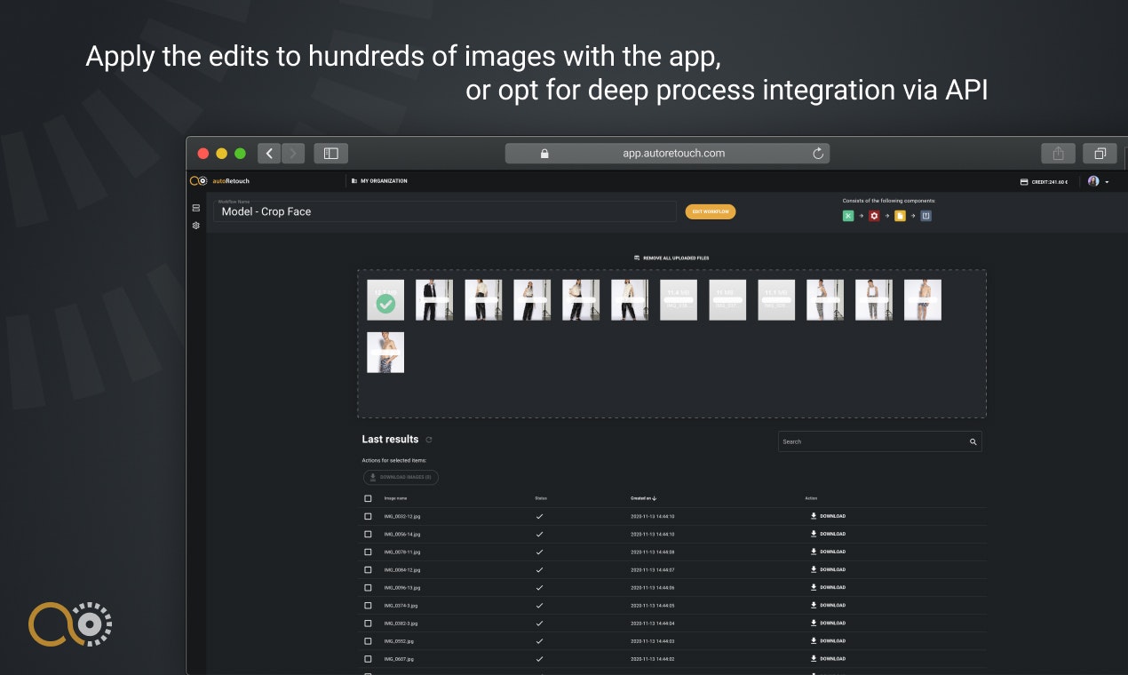Screen dimensions: 1128x675
Task: Select the yellow file workflow component icon
Action: click(899, 215)
